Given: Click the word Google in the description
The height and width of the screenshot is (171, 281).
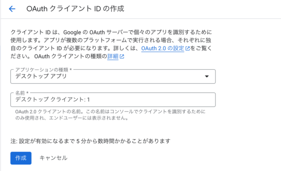Looking at the screenshot, I should (72, 32).
